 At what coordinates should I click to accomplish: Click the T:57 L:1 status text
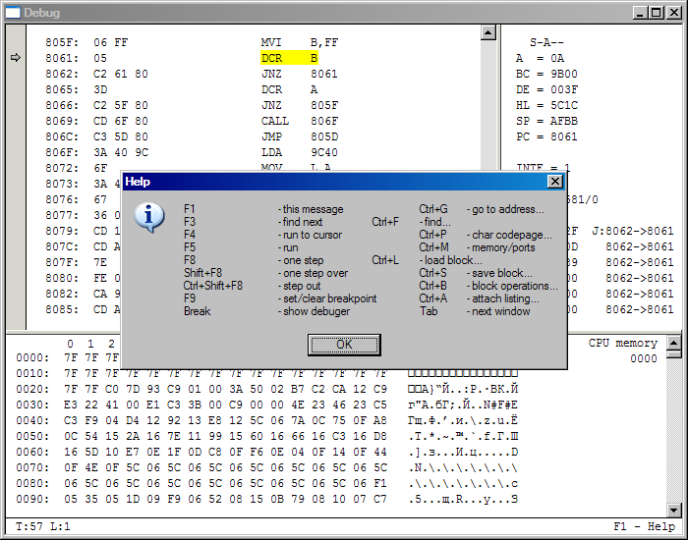point(42,526)
